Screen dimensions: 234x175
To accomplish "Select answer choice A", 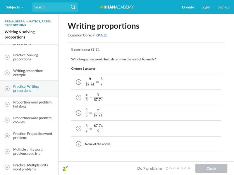I will 78,82.
